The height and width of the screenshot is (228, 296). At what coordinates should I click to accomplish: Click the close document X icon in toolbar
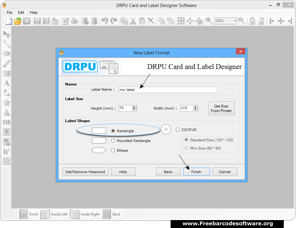coord(27,21)
